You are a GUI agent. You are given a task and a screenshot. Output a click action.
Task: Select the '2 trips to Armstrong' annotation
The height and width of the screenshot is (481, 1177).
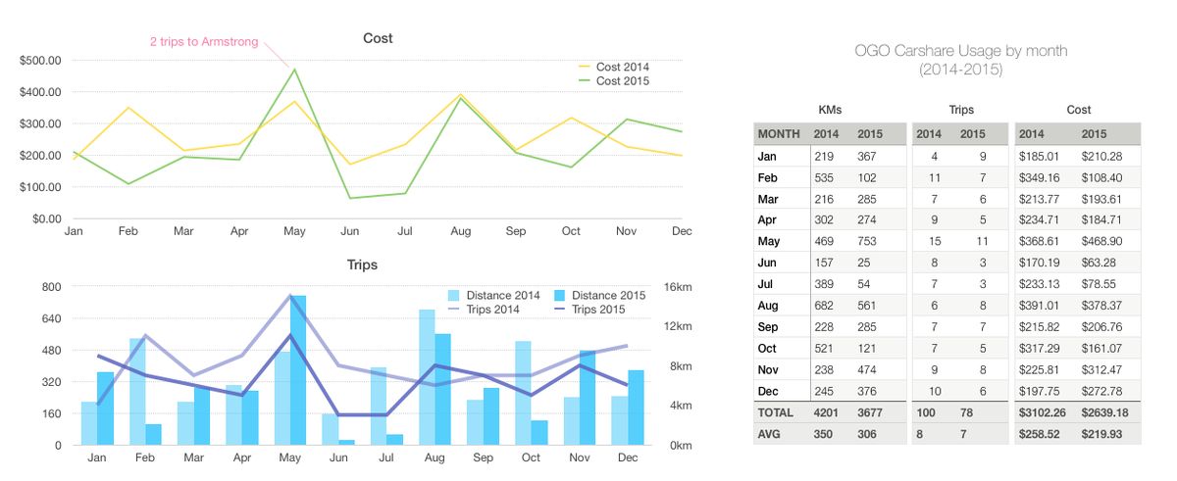(204, 41)
